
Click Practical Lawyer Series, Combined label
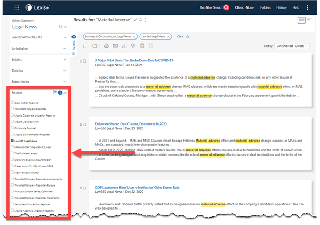[34, 192]
